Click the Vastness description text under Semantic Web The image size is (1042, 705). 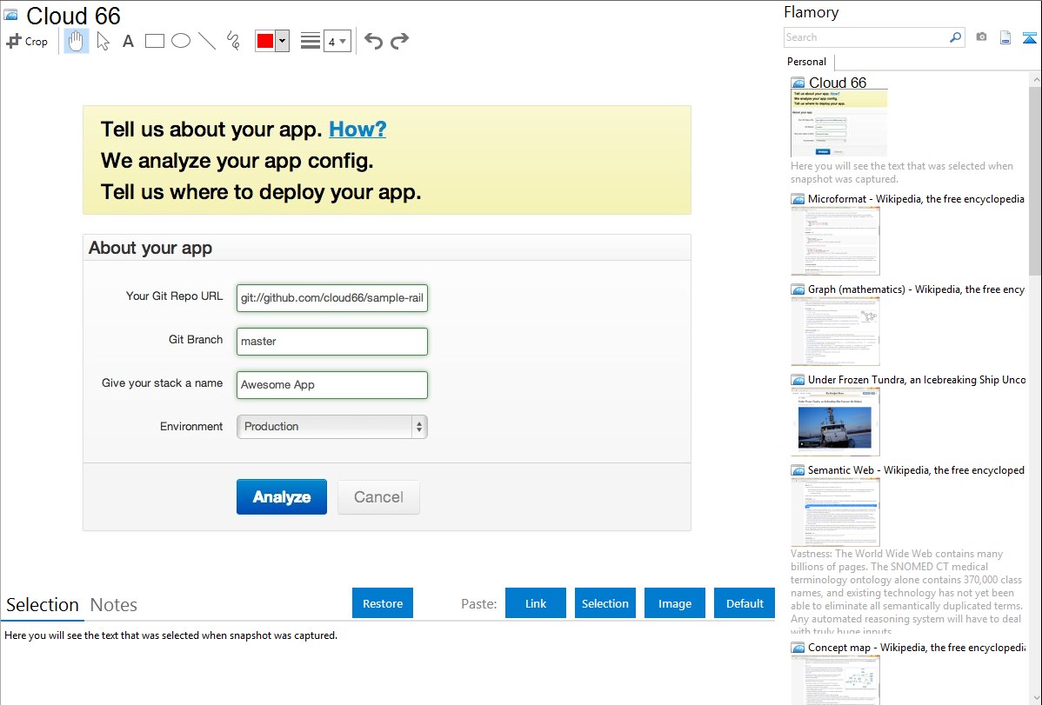click(x=906, y=592)
